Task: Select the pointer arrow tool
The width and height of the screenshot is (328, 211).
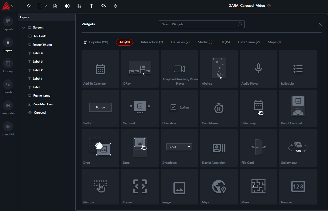Action: click(x=29, y=6)
